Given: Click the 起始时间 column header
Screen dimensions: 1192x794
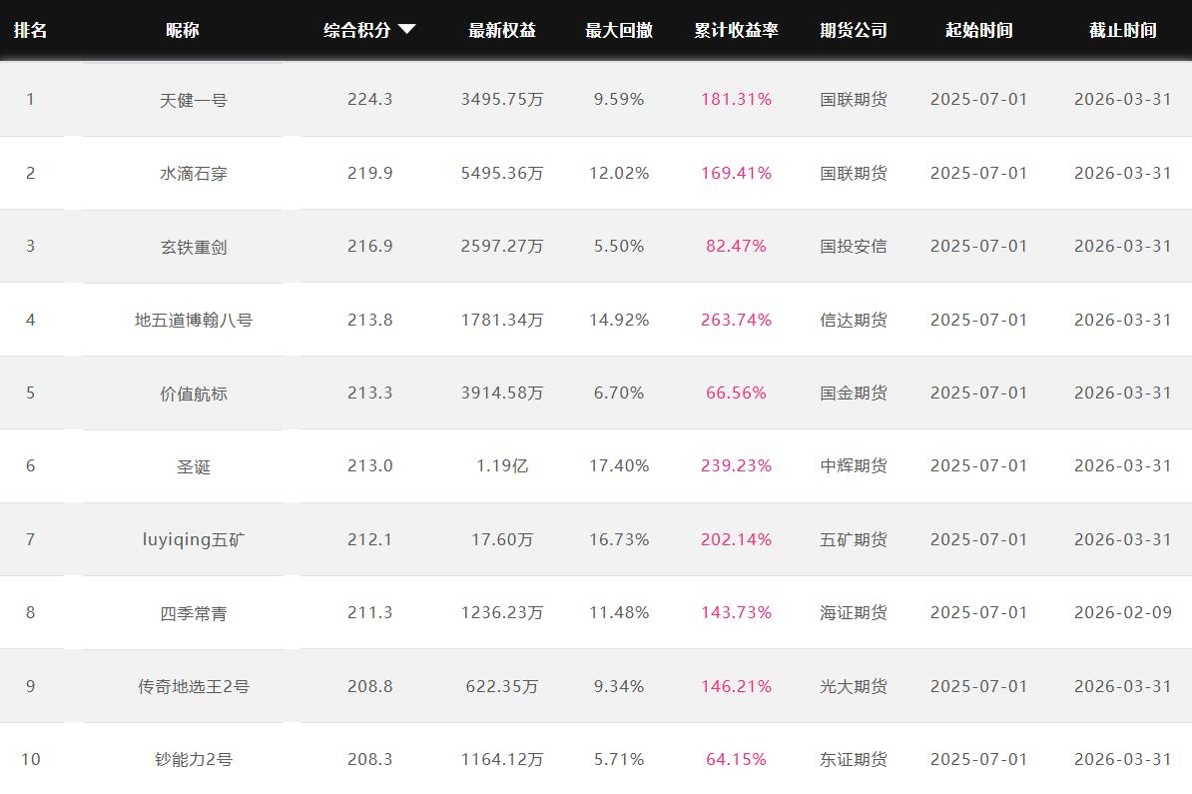Looking at the screenshot, I should click(978, 30).
